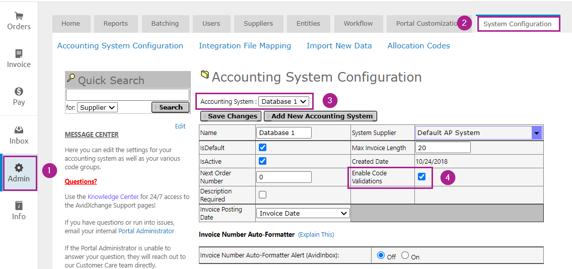Toggle the IsDefault checkbox
The image size is (572, 269).
[262, 148]
